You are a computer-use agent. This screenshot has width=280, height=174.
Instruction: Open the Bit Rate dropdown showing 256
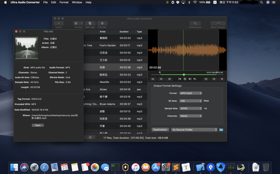point(191,101)
